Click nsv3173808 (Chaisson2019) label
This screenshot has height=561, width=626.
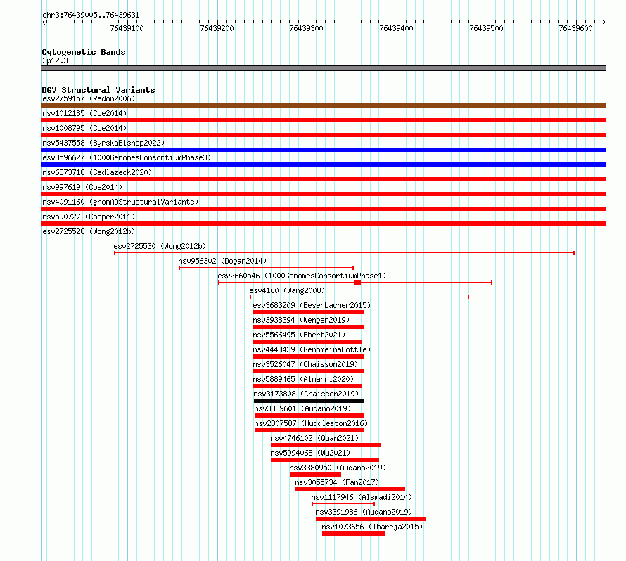pyautogui.click(x=306, y=394)
